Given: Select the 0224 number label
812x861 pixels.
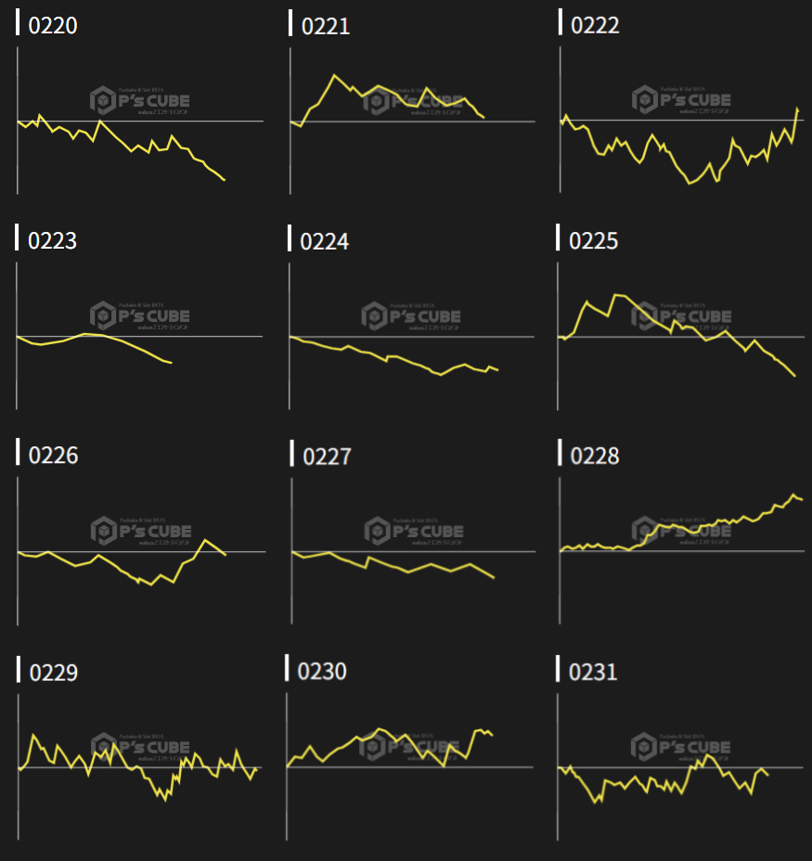Looking at the screenshot, I should (325, 241).
